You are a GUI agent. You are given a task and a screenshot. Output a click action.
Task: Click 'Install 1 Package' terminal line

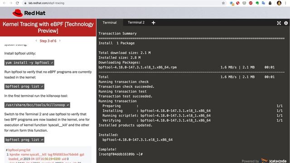[x=116, y=43]
